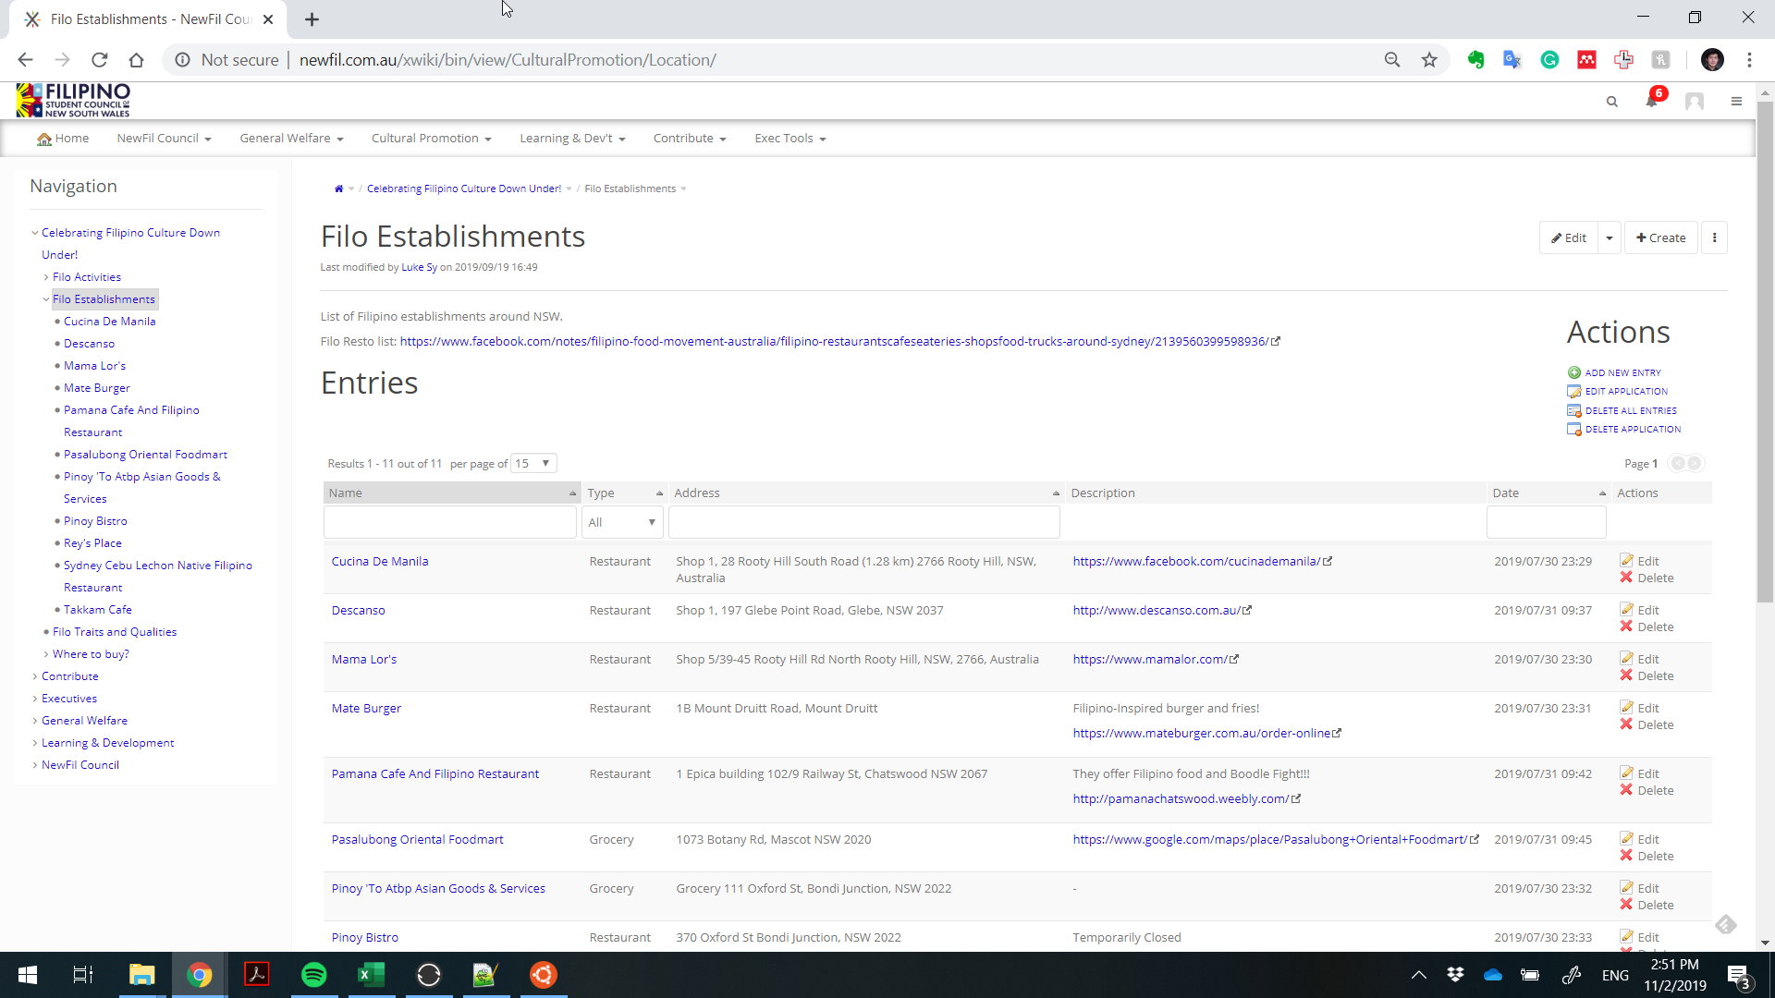The image size is (1775, 998).
Task: Open the Google Translate extension icon
Action: (1512, 60)
